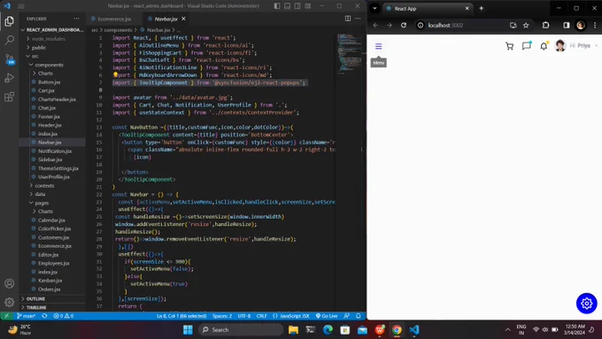Toggle browser side panel icon

click(x=567, y=25)
